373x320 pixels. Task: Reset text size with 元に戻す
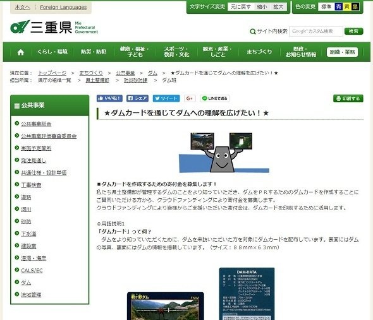click(241, 7)
